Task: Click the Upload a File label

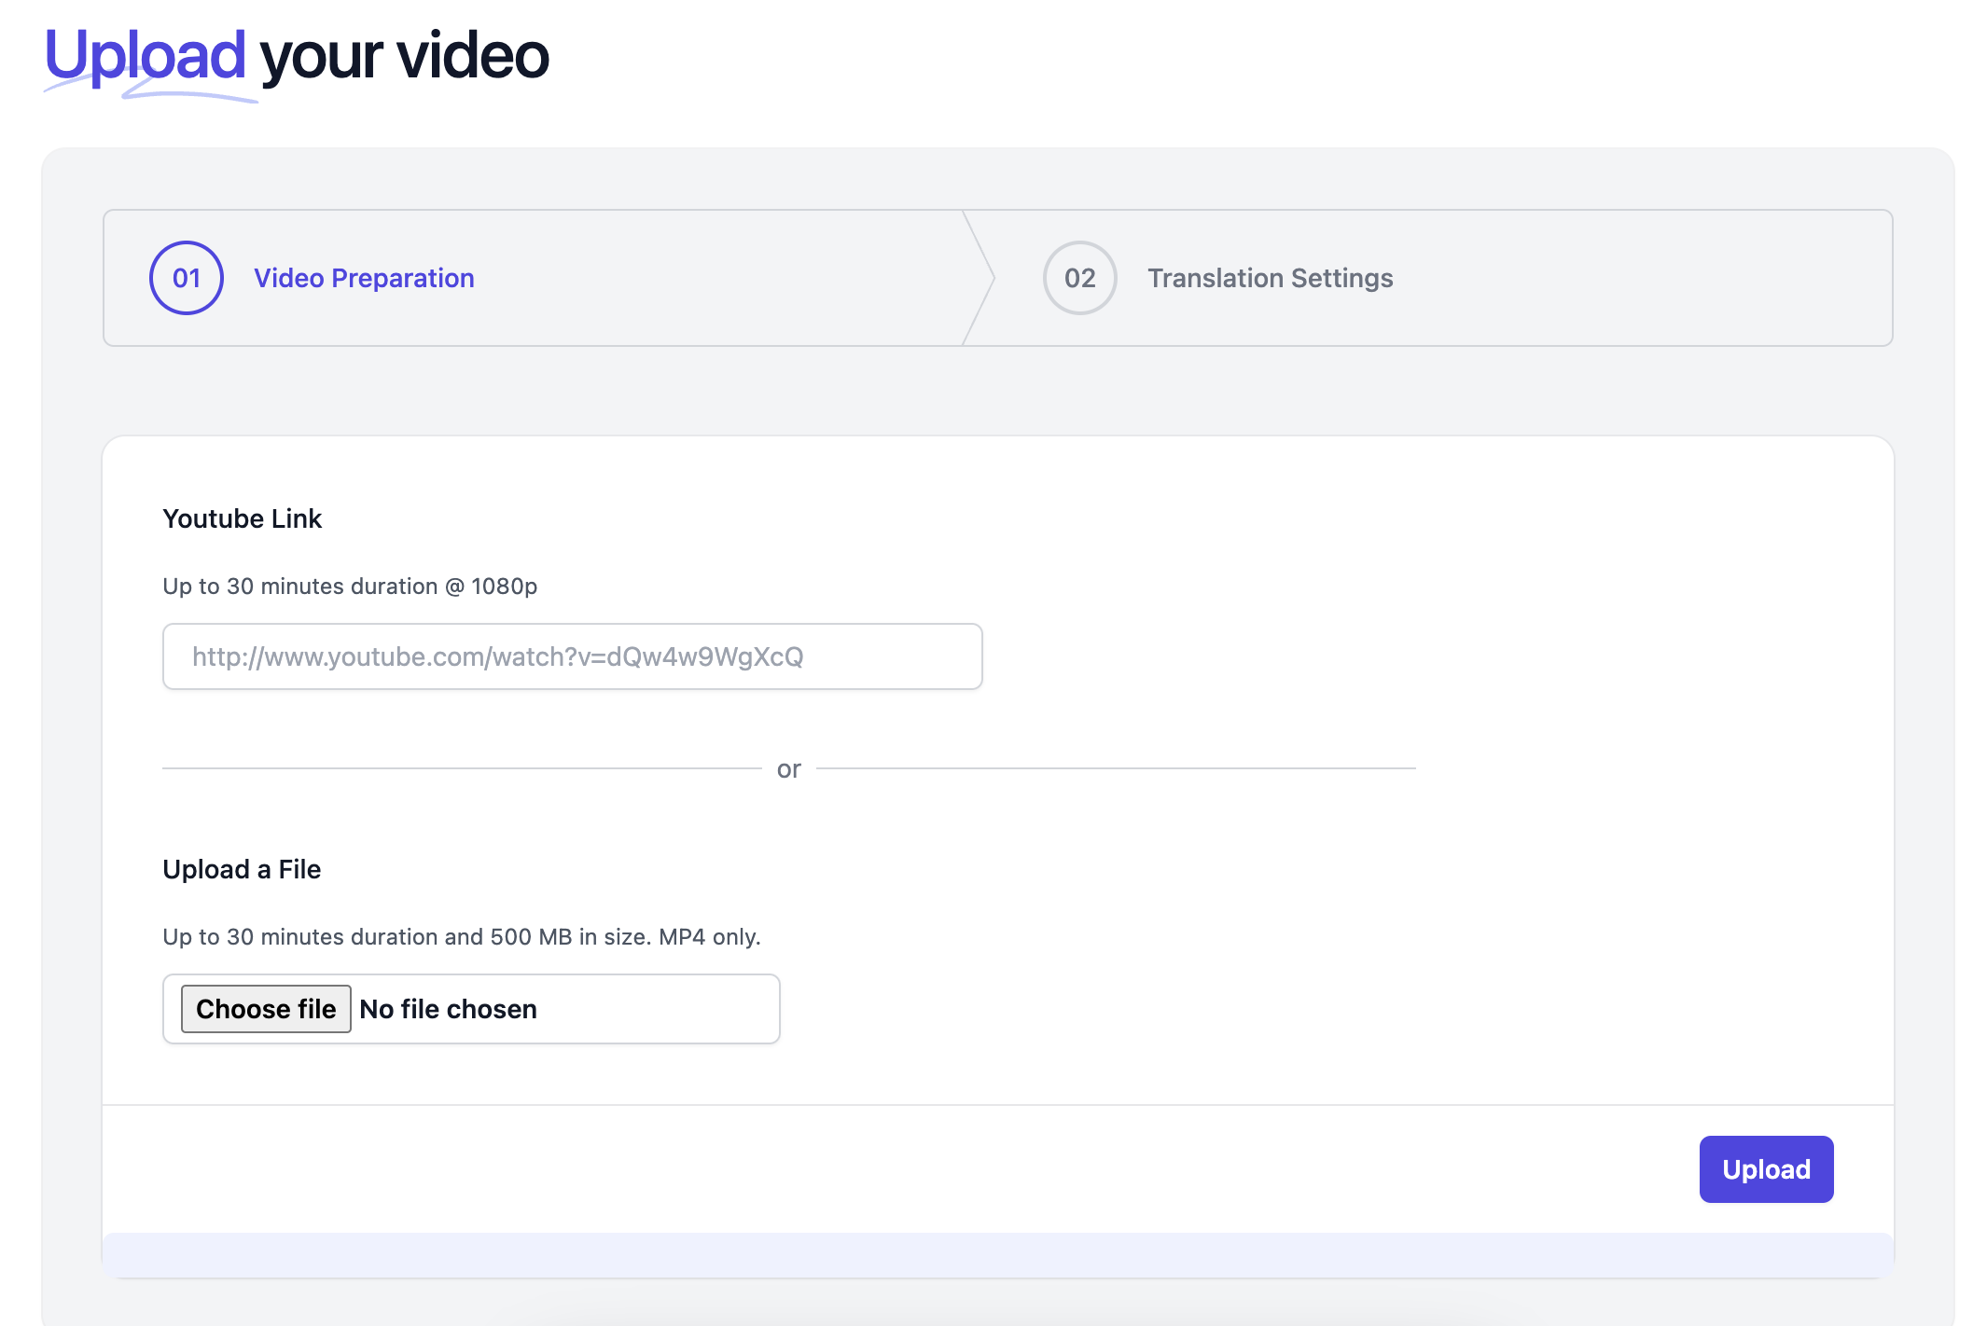Action: (x=242, y=869)
